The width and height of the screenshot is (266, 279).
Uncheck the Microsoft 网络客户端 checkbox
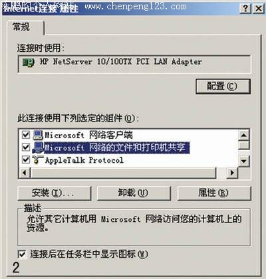(x=26, y=135)
